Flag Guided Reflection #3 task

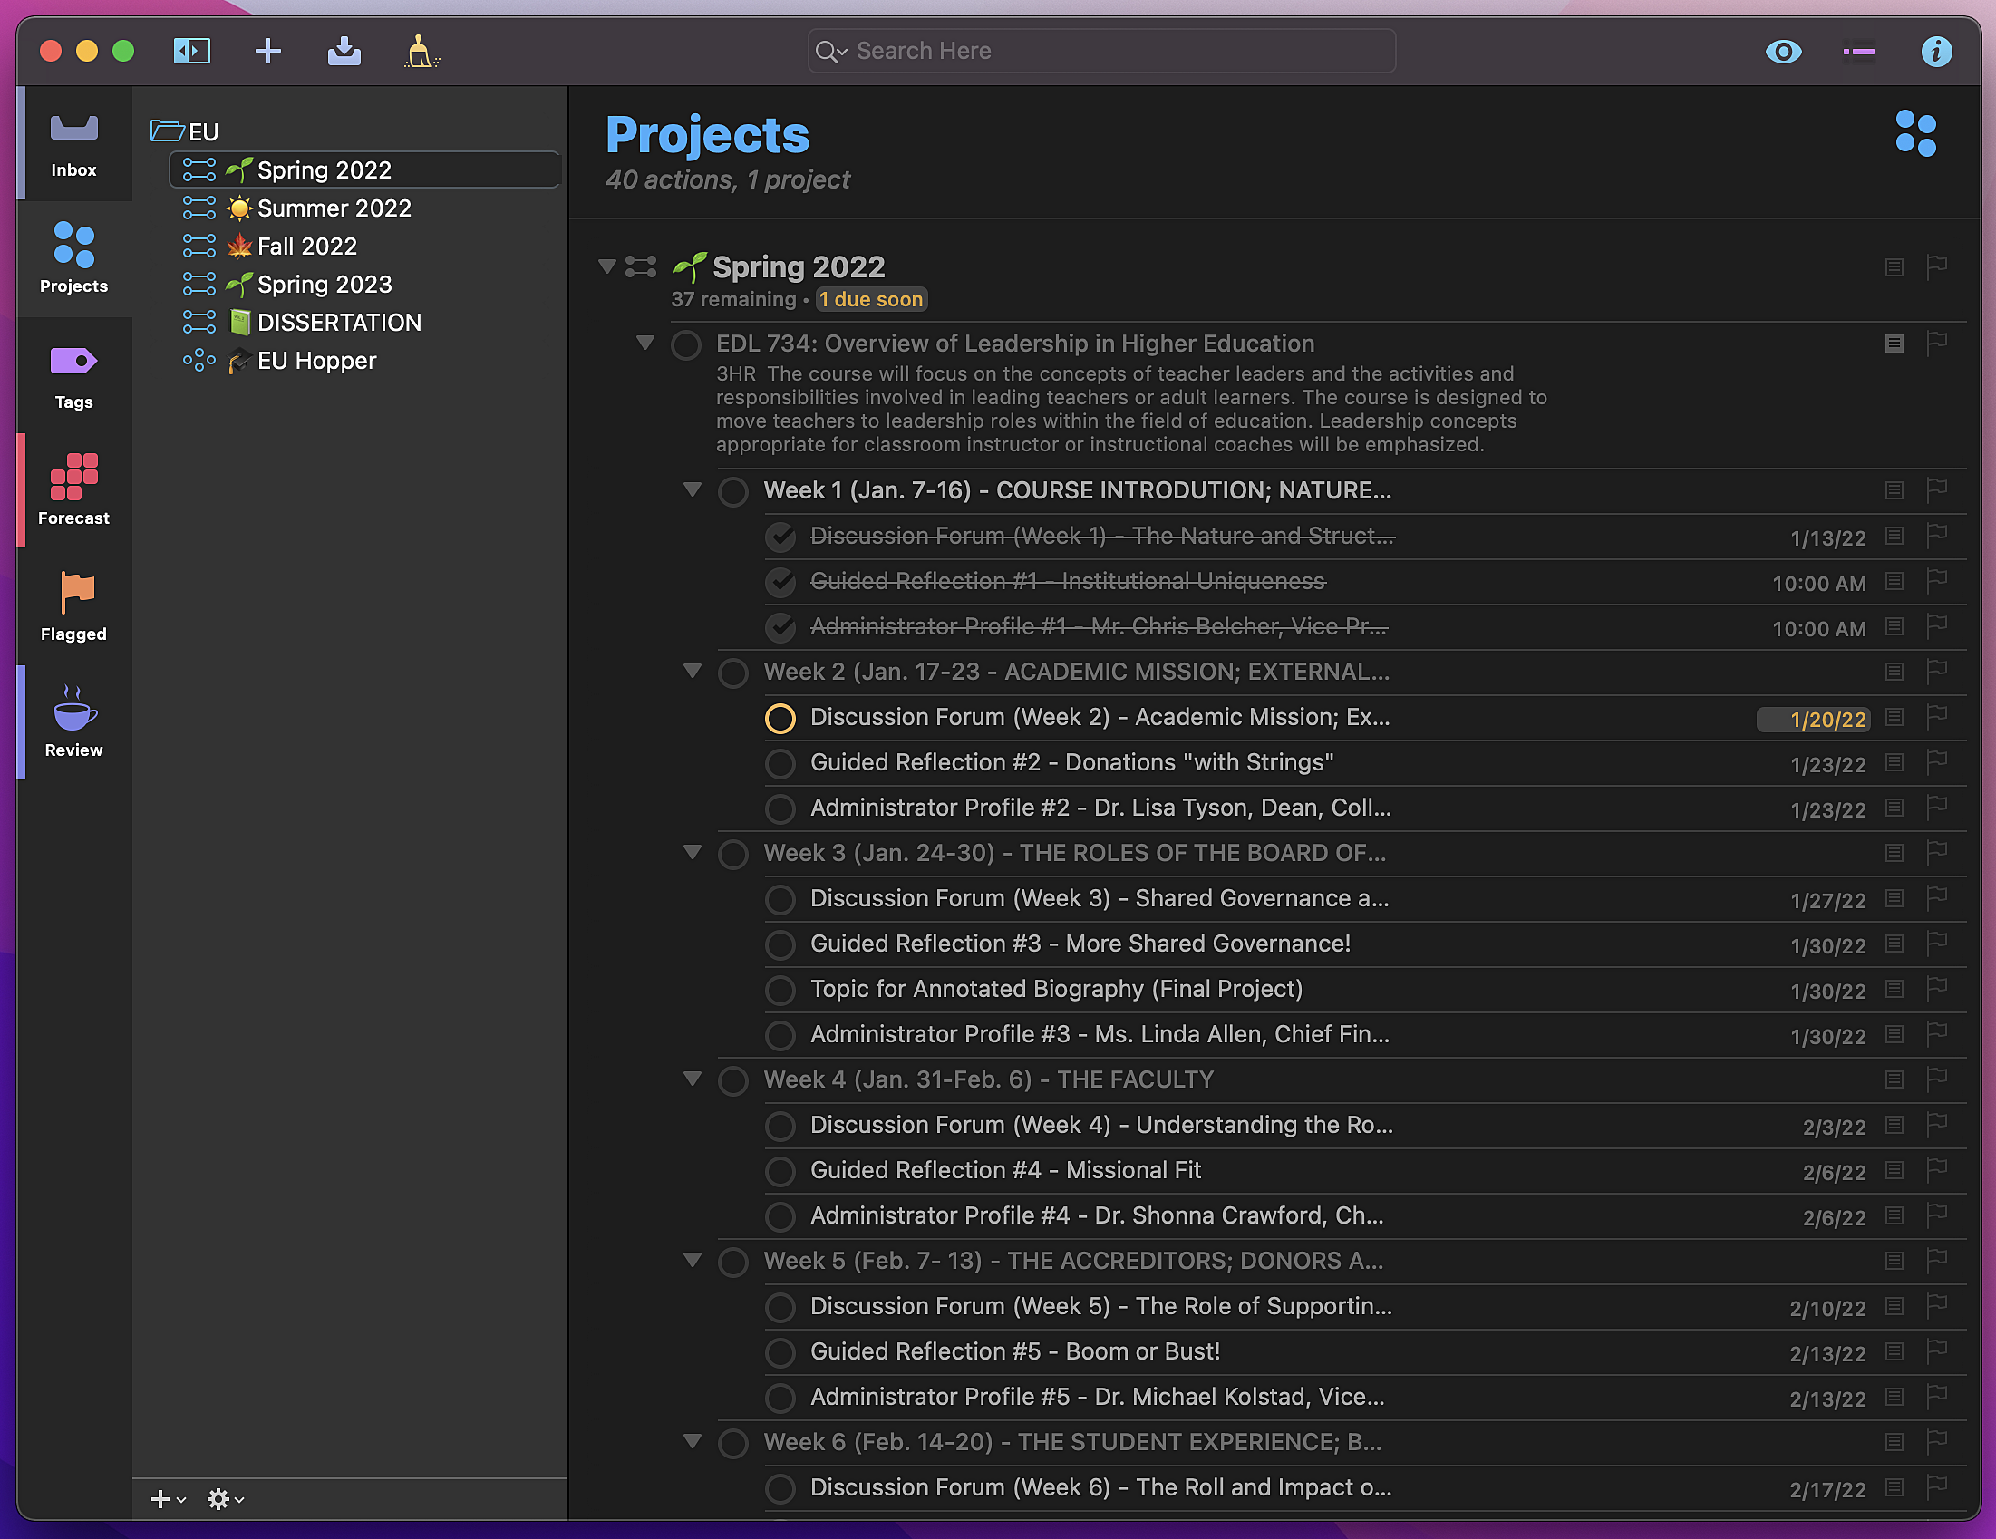click(x=1936, y=944)
